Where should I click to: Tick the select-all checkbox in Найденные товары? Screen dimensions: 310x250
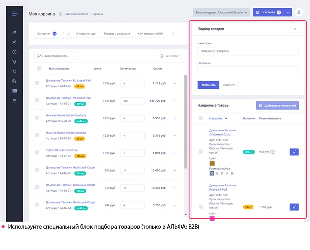pos(200,118)
